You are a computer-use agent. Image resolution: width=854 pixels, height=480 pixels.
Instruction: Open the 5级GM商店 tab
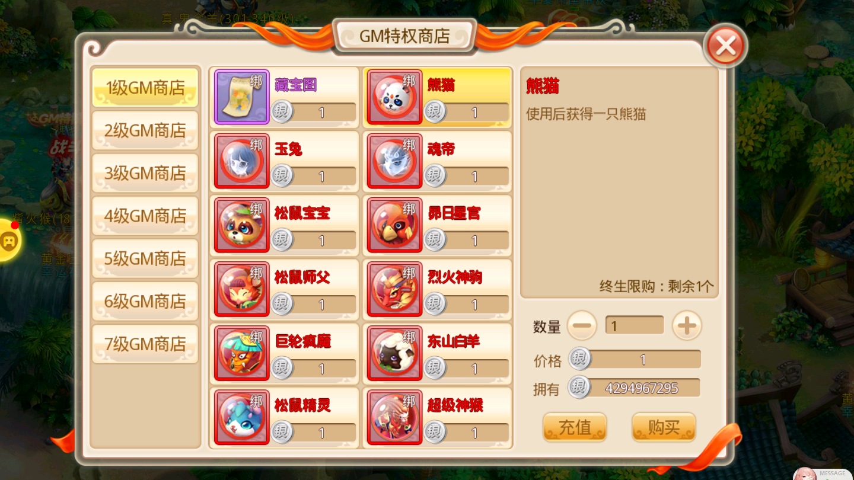pos(145,258)
